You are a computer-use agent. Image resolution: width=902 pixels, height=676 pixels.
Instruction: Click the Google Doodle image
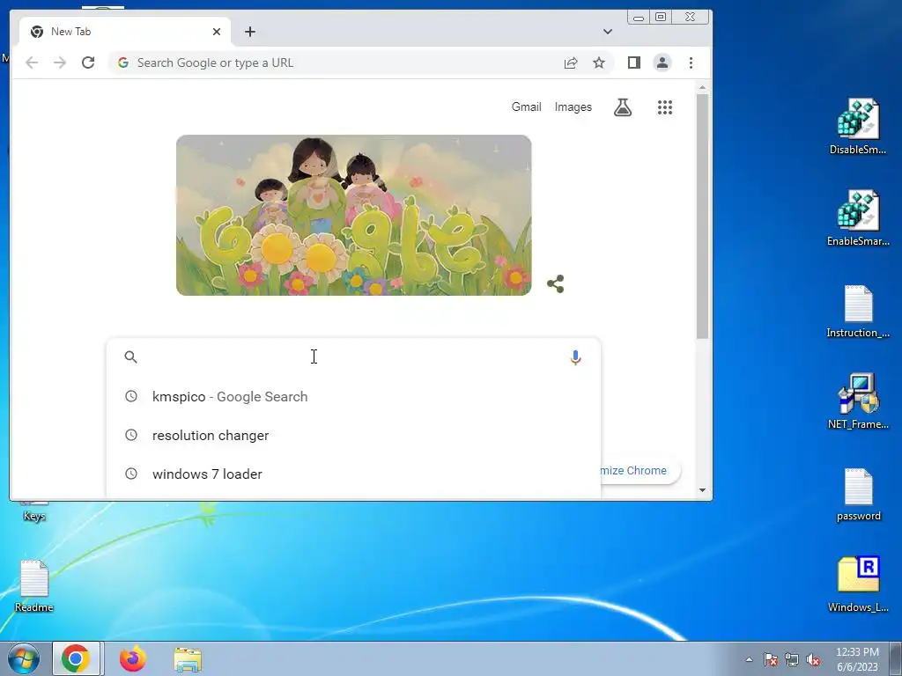click(354, 215)
